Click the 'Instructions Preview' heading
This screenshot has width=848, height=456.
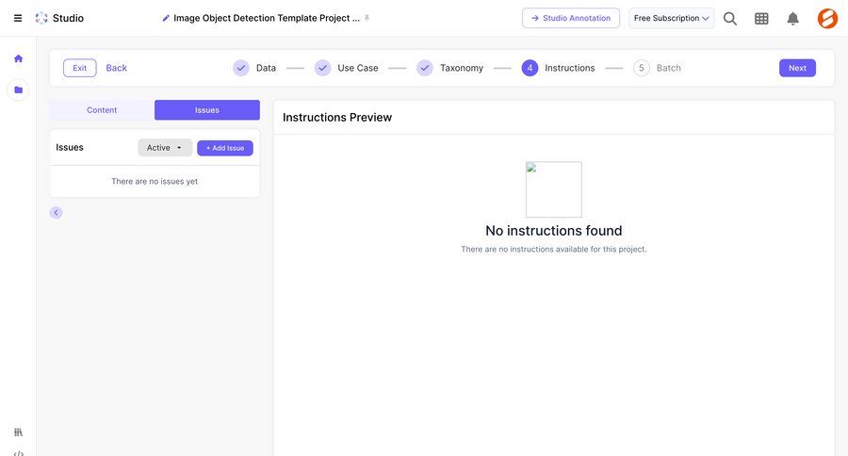337,118
